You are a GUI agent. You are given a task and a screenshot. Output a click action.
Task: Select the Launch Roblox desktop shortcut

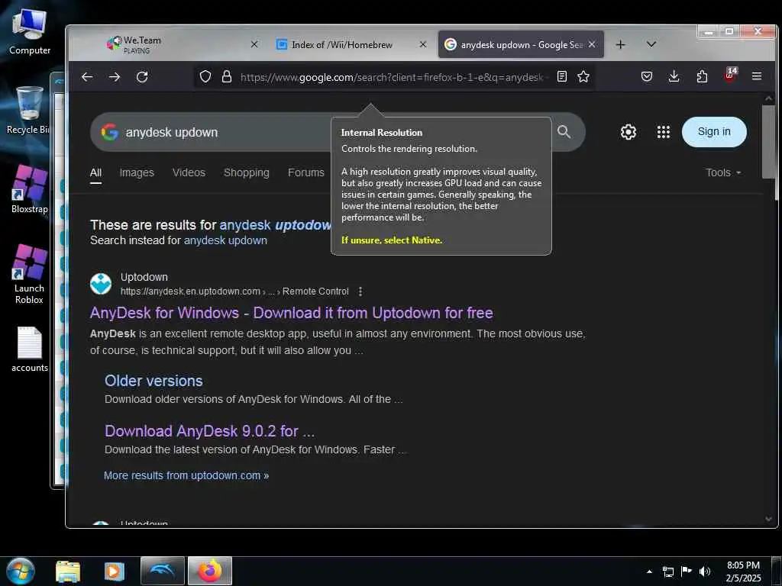(29, 274)
